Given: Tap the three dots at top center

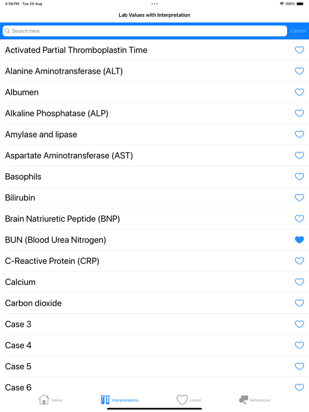Looking at the screenshot, I should (x=154, y=4).
